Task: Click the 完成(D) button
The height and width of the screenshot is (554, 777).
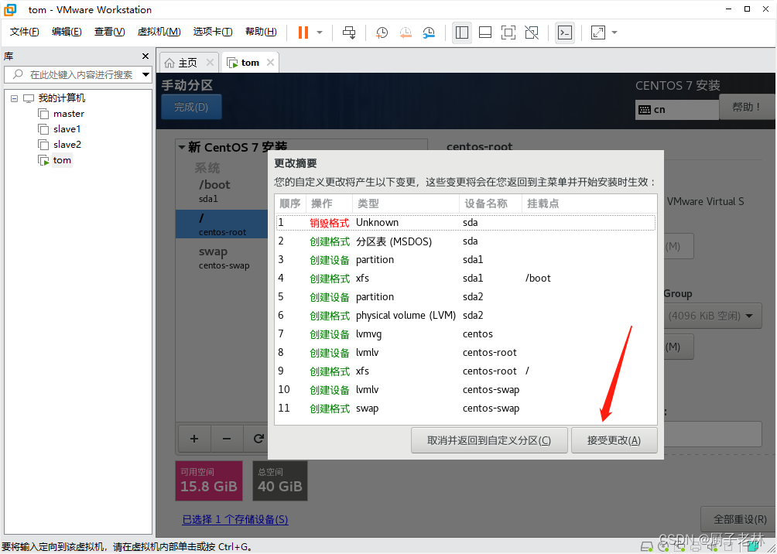Action: click(191, 107)
